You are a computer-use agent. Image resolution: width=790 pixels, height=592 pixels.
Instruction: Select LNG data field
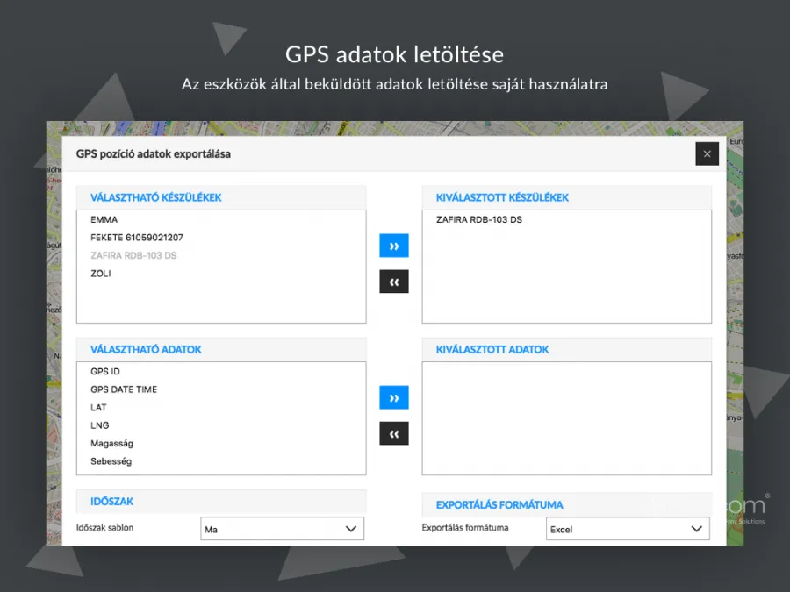[221, 425]
